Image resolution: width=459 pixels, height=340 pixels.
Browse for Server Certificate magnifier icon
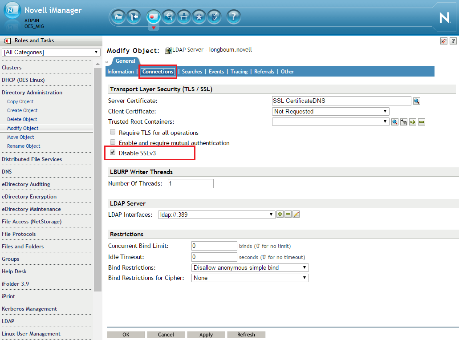pos(417,101)
